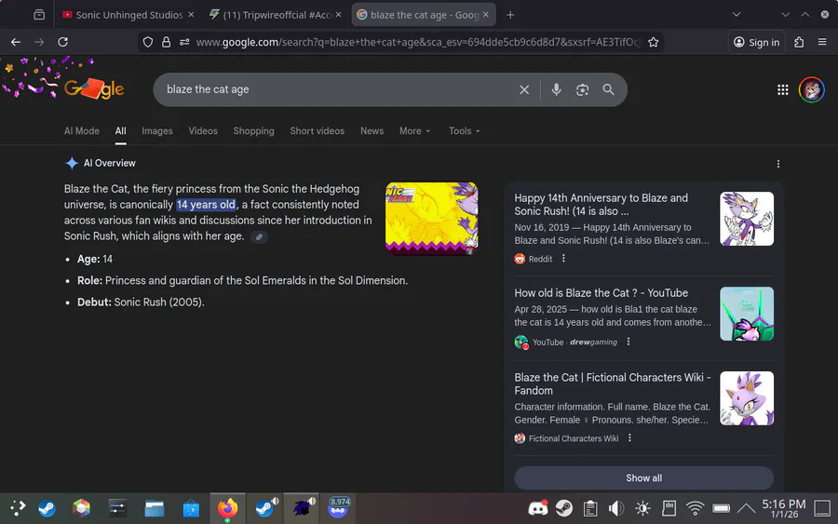Click the Sonic Rush image thumbnail

point(432,218)
